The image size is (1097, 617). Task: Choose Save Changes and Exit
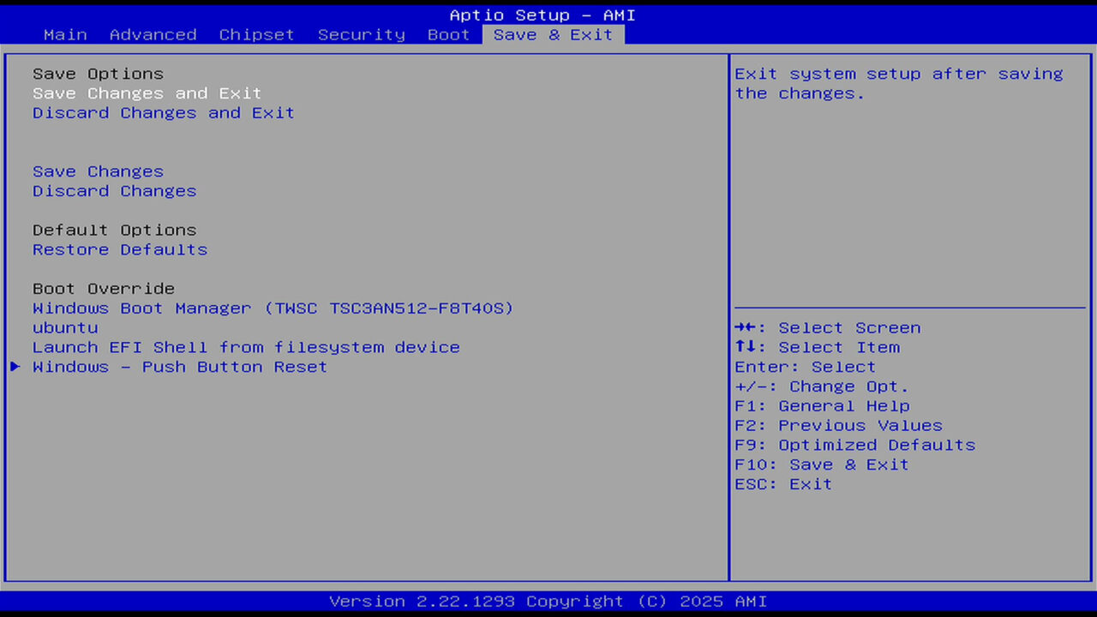click(x=147, y=93)
